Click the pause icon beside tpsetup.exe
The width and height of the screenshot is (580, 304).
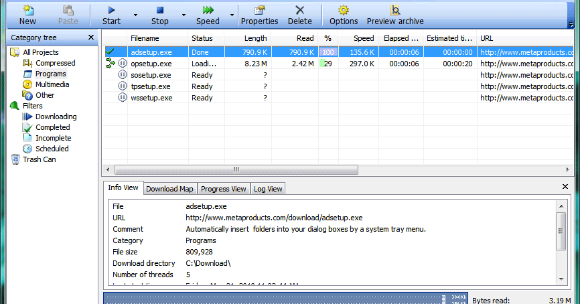pyautogui.click(x=122, y=86)
